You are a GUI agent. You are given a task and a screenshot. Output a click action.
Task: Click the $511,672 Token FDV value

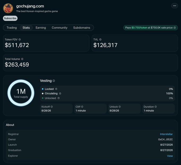(x=17, y=45)
